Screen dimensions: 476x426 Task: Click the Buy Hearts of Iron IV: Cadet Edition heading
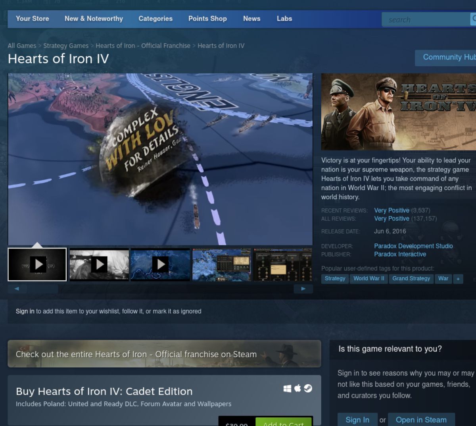click(x=104, y=391)
